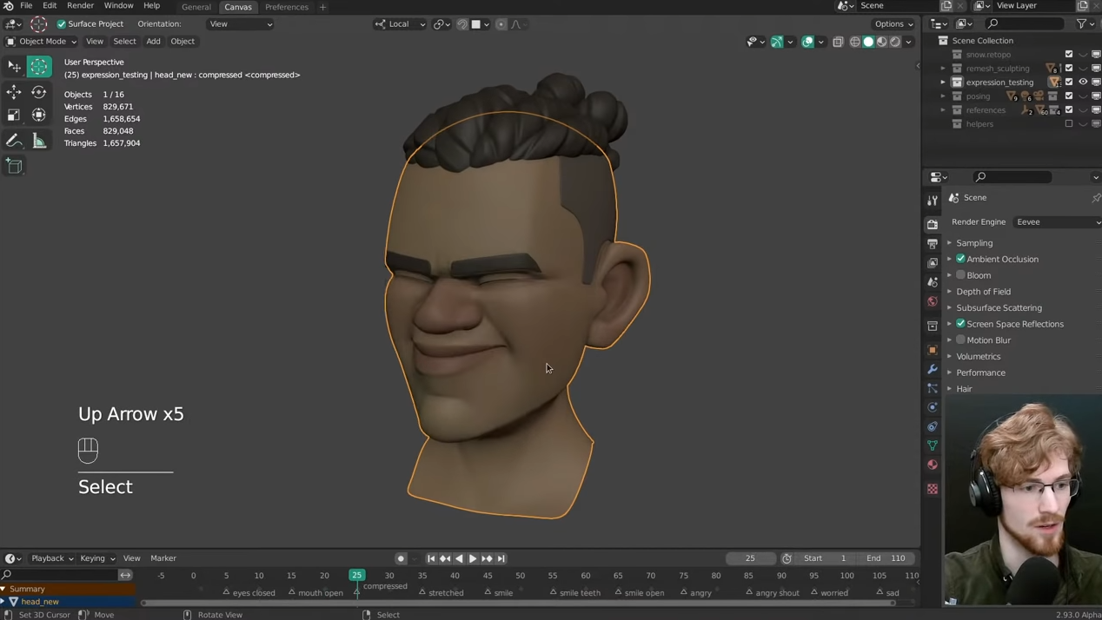Select the Scale tool in toolbar
This screenshot has width=1102, height=620.
(x=14, y=115)
